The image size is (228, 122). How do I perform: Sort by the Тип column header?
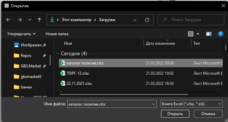click(x=197, y=43)
